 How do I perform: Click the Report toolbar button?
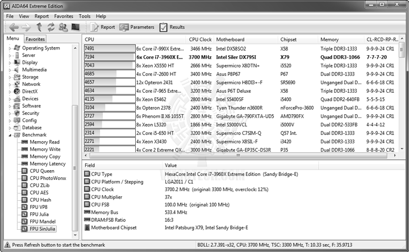[x=102, y=27]
